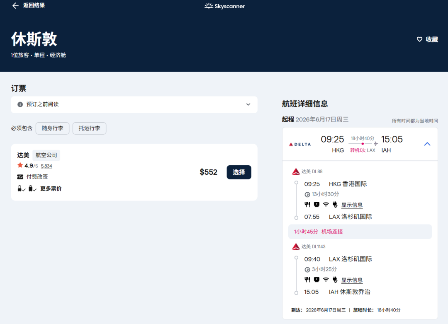Click the Skyscanner logo
The width and height of the screenshot is (448, 324).
(x=224, y=6)
